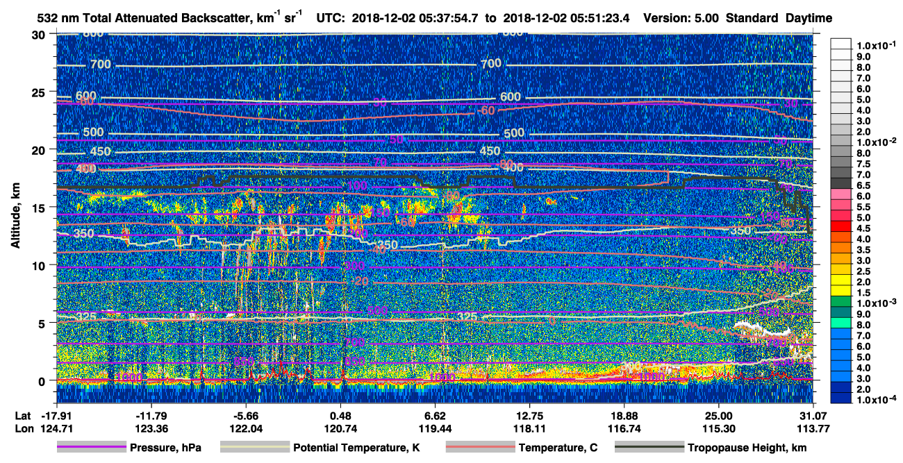The height and width of the screenshot is (463, 903).
Task: Click the Tropopause Height, km legend label
Action: [747, 448]
